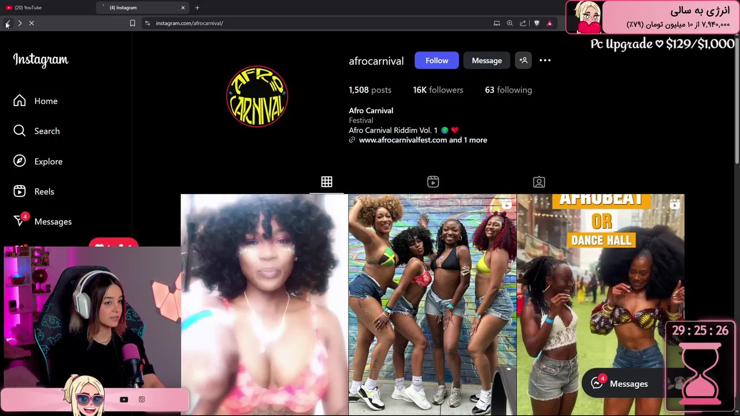This screenshot has height=416, width=740.
Task: Click the 1,508 posts count
Action: (x=370, y=90)
